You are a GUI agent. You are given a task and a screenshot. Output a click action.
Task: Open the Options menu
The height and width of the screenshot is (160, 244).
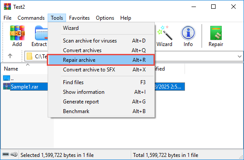[x=105, y=18]
